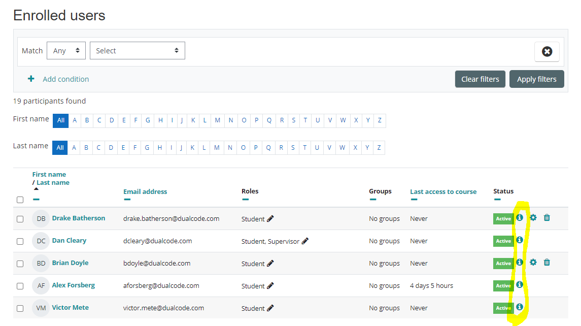Collapse the Email address column

point(127,200)
